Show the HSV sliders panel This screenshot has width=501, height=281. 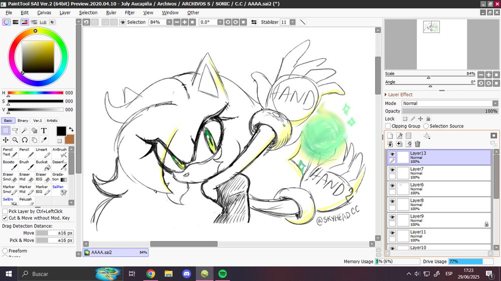[x=25, y=22]
